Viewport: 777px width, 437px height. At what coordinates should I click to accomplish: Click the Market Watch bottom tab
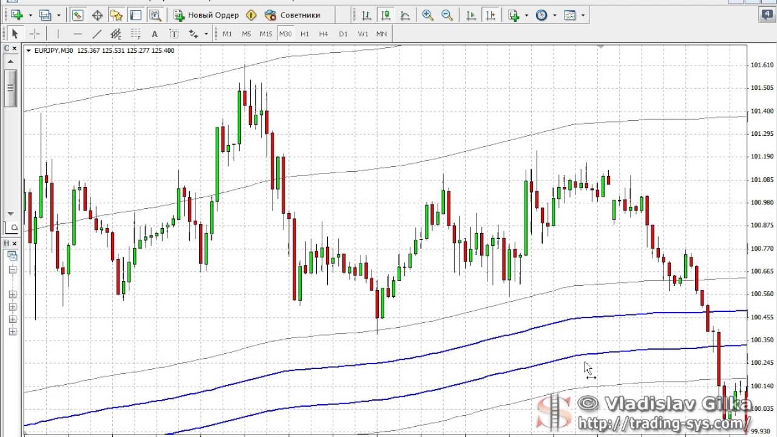(12, 228)
